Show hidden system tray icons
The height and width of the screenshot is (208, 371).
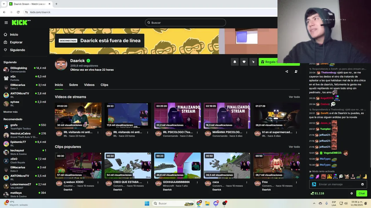coord(314,203)
